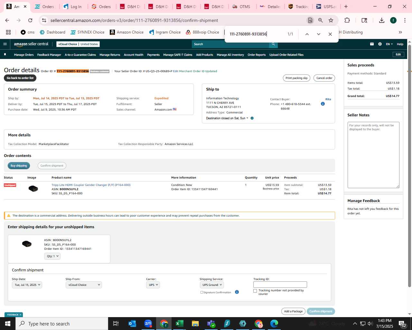Open File Explorer from the taskbar
This screenshot has height=330, width=412.
195,324
